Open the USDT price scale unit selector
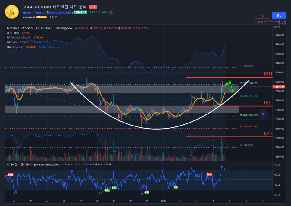The height and width of the screenshot is (206, 291). pyautogui.click(x=277, y=27)
